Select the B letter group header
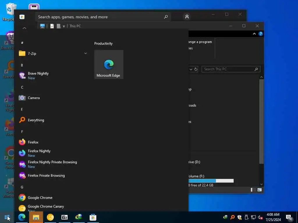The height and width of the screenshot is (223, 298). pyautogui.click(x=22, y=65)
